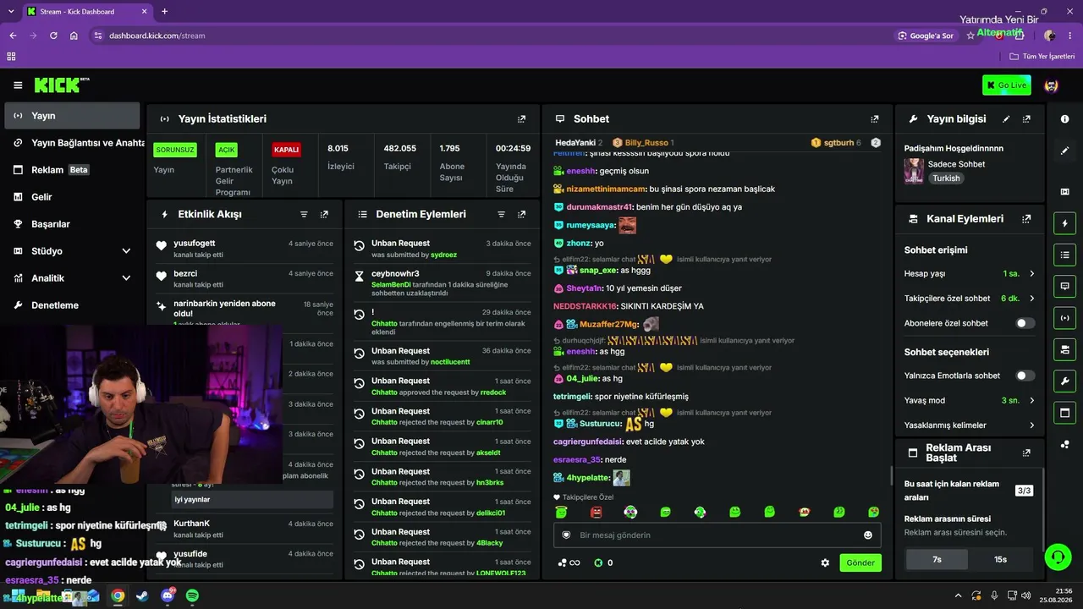Screen dimensions: 1083x609
Task: Pop out the Yayın bilgisi panel
Action: (1026, 119)
